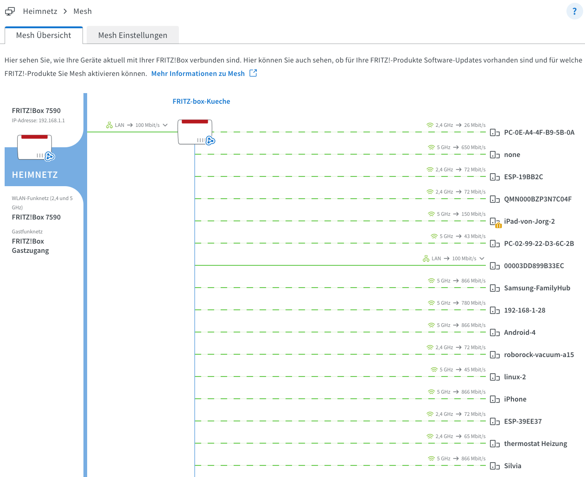
Task: Click device icon for roborock-vacuum-a15
Action: (495, 355)
